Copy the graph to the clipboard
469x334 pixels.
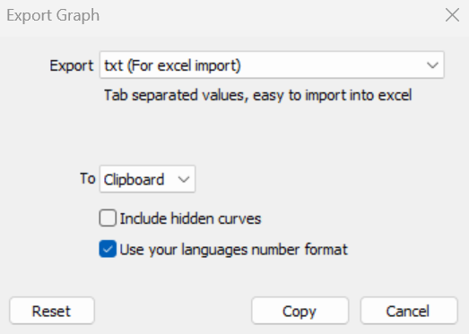[x=300, y=311]
